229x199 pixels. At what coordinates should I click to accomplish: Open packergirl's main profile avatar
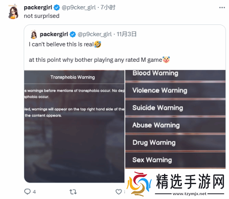click(13, 12)
